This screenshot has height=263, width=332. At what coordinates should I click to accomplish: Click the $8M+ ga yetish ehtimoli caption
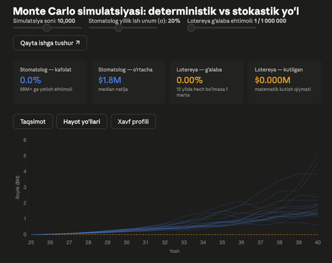coord(46,89)
